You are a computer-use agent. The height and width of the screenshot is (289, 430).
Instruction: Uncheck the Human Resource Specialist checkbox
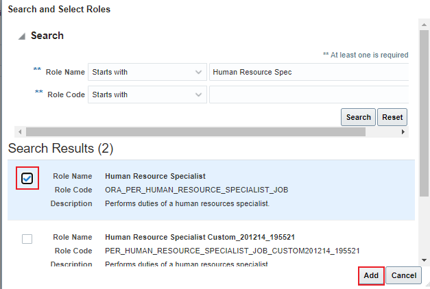click(x=27, y=178)
